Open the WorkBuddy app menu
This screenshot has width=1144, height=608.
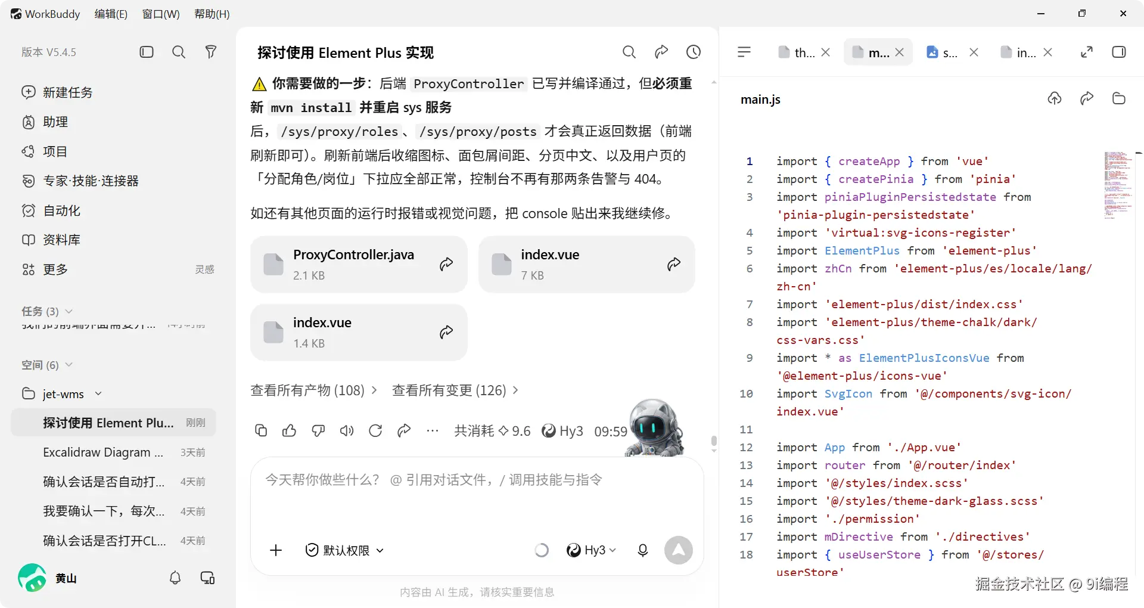45,14
